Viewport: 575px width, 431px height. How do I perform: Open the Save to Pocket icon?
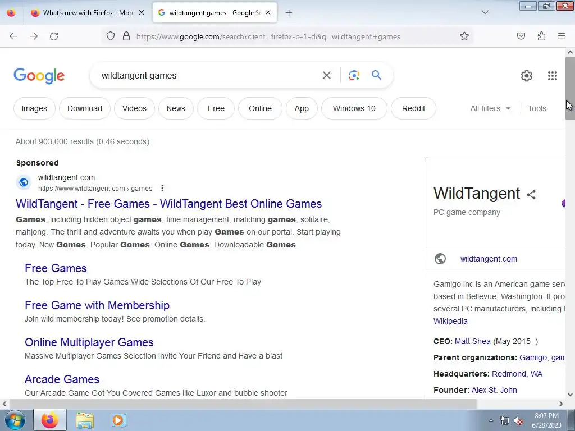pos(521,36)
